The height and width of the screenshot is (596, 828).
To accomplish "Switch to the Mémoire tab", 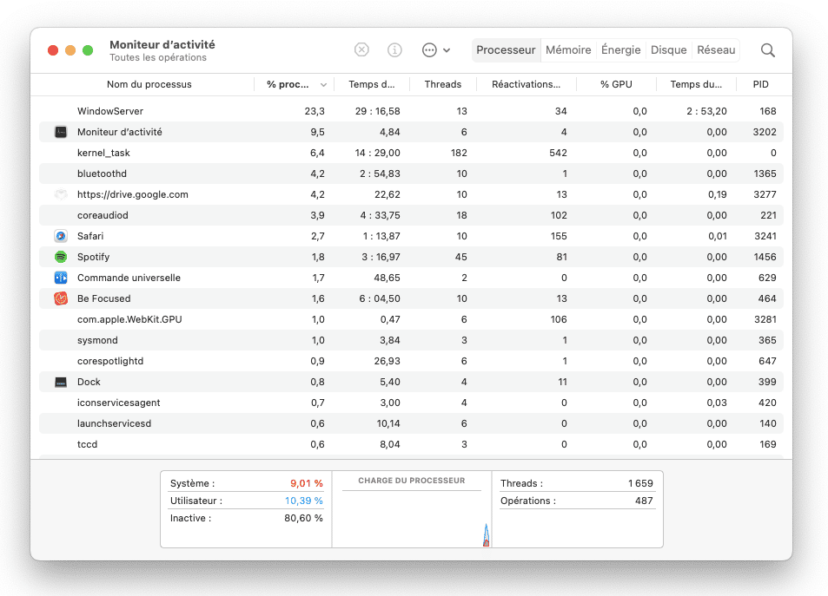I will coord(568,50).
